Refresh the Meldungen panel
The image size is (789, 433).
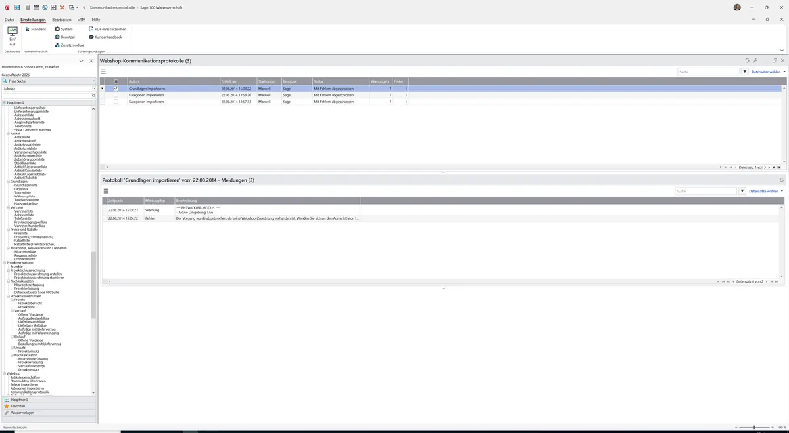(782, 180)
